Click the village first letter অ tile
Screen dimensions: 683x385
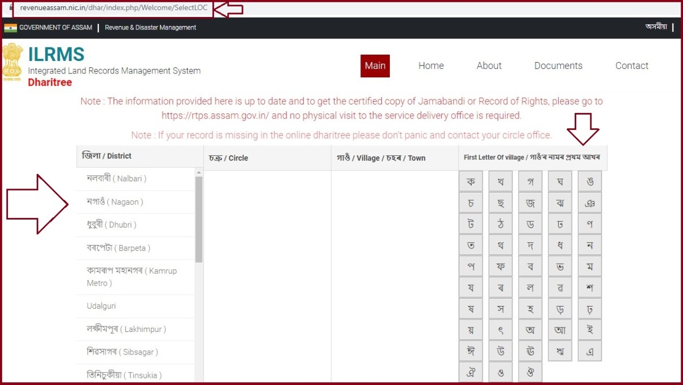click(530, 329)
